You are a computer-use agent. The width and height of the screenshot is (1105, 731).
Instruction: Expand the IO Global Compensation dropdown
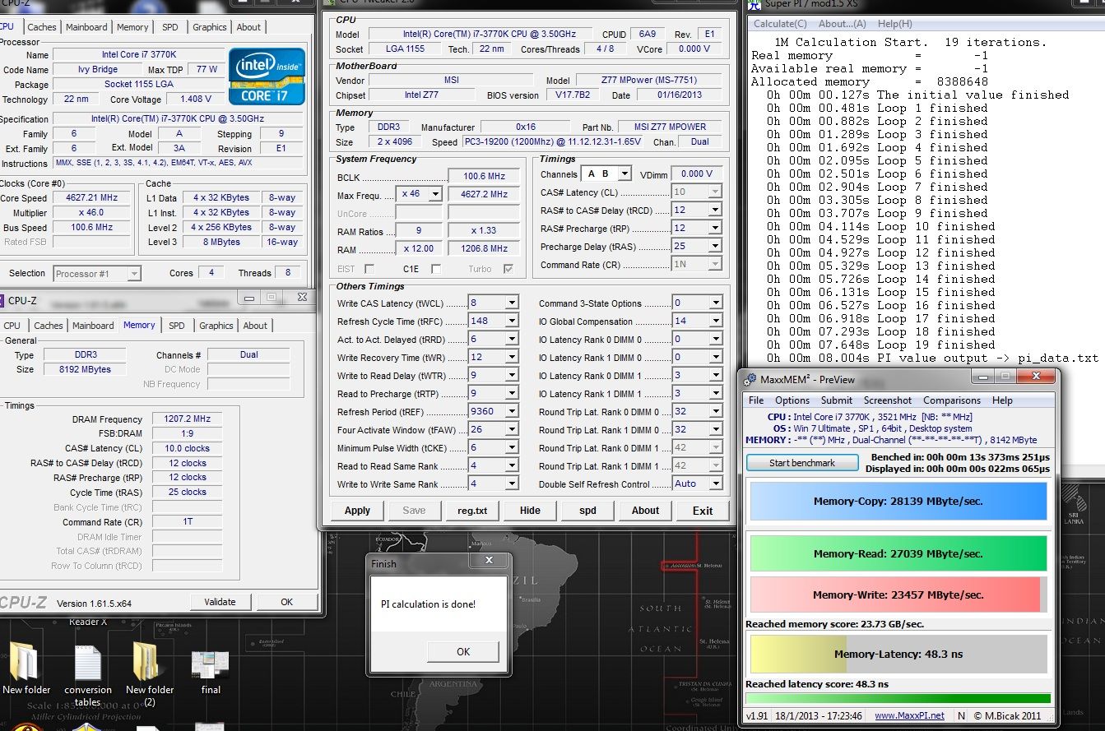pos(715,321)
